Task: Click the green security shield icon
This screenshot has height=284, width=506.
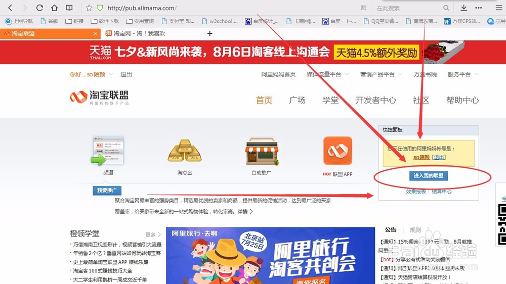Action: pyautogui.click(x=100, y=8)
